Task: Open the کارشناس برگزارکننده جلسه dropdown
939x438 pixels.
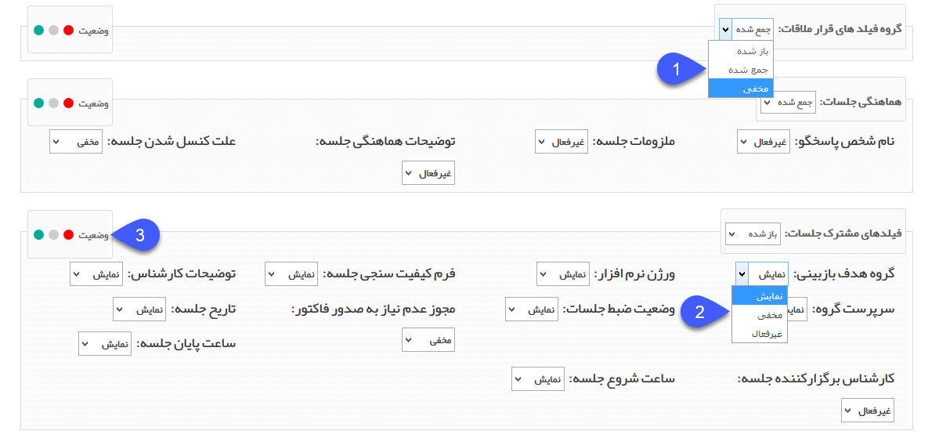Action: (x=869, y=411)
